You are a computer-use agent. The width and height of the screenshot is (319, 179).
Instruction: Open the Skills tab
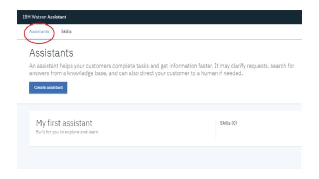pyautogui.click(x=66, y=32)
